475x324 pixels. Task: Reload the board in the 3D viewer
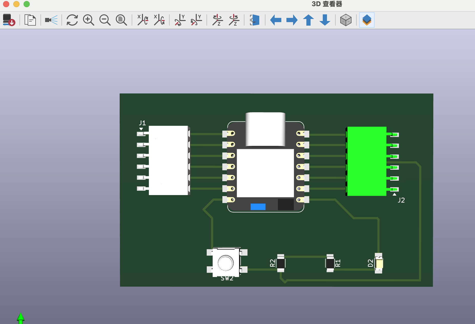click(x=8, y=20)
